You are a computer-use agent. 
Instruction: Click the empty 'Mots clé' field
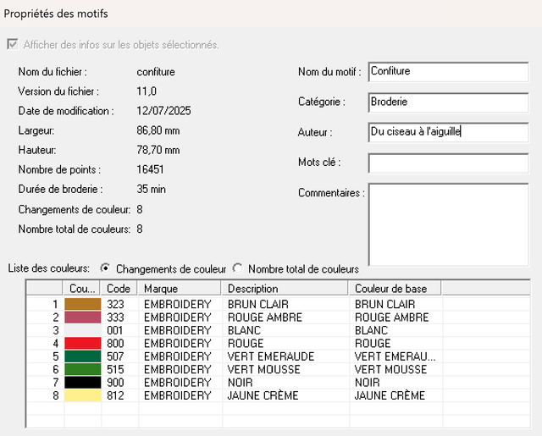[447, 163]
